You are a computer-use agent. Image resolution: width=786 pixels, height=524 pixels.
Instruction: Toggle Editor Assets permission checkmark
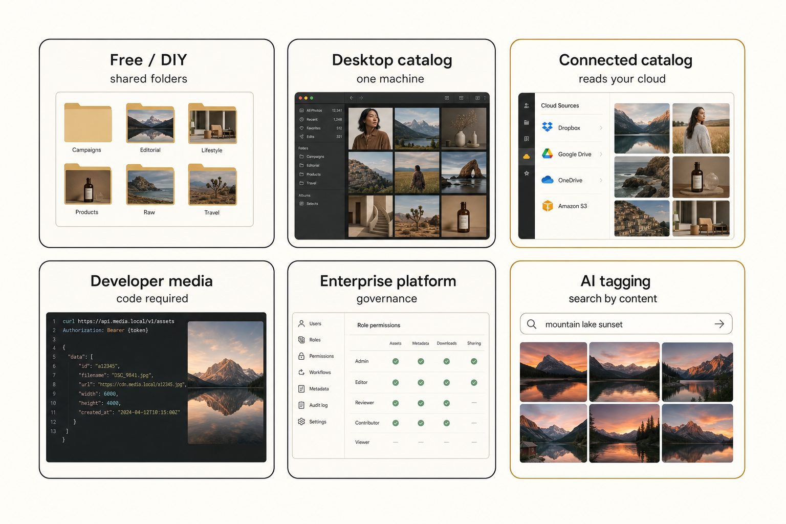point(396,383)
